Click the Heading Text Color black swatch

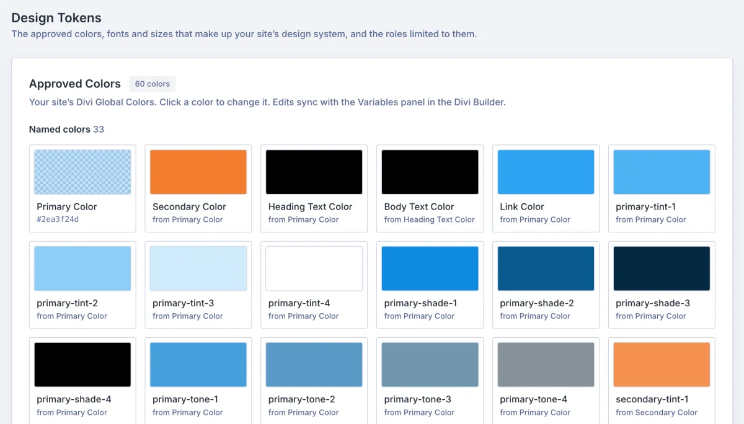click(314, 172)
